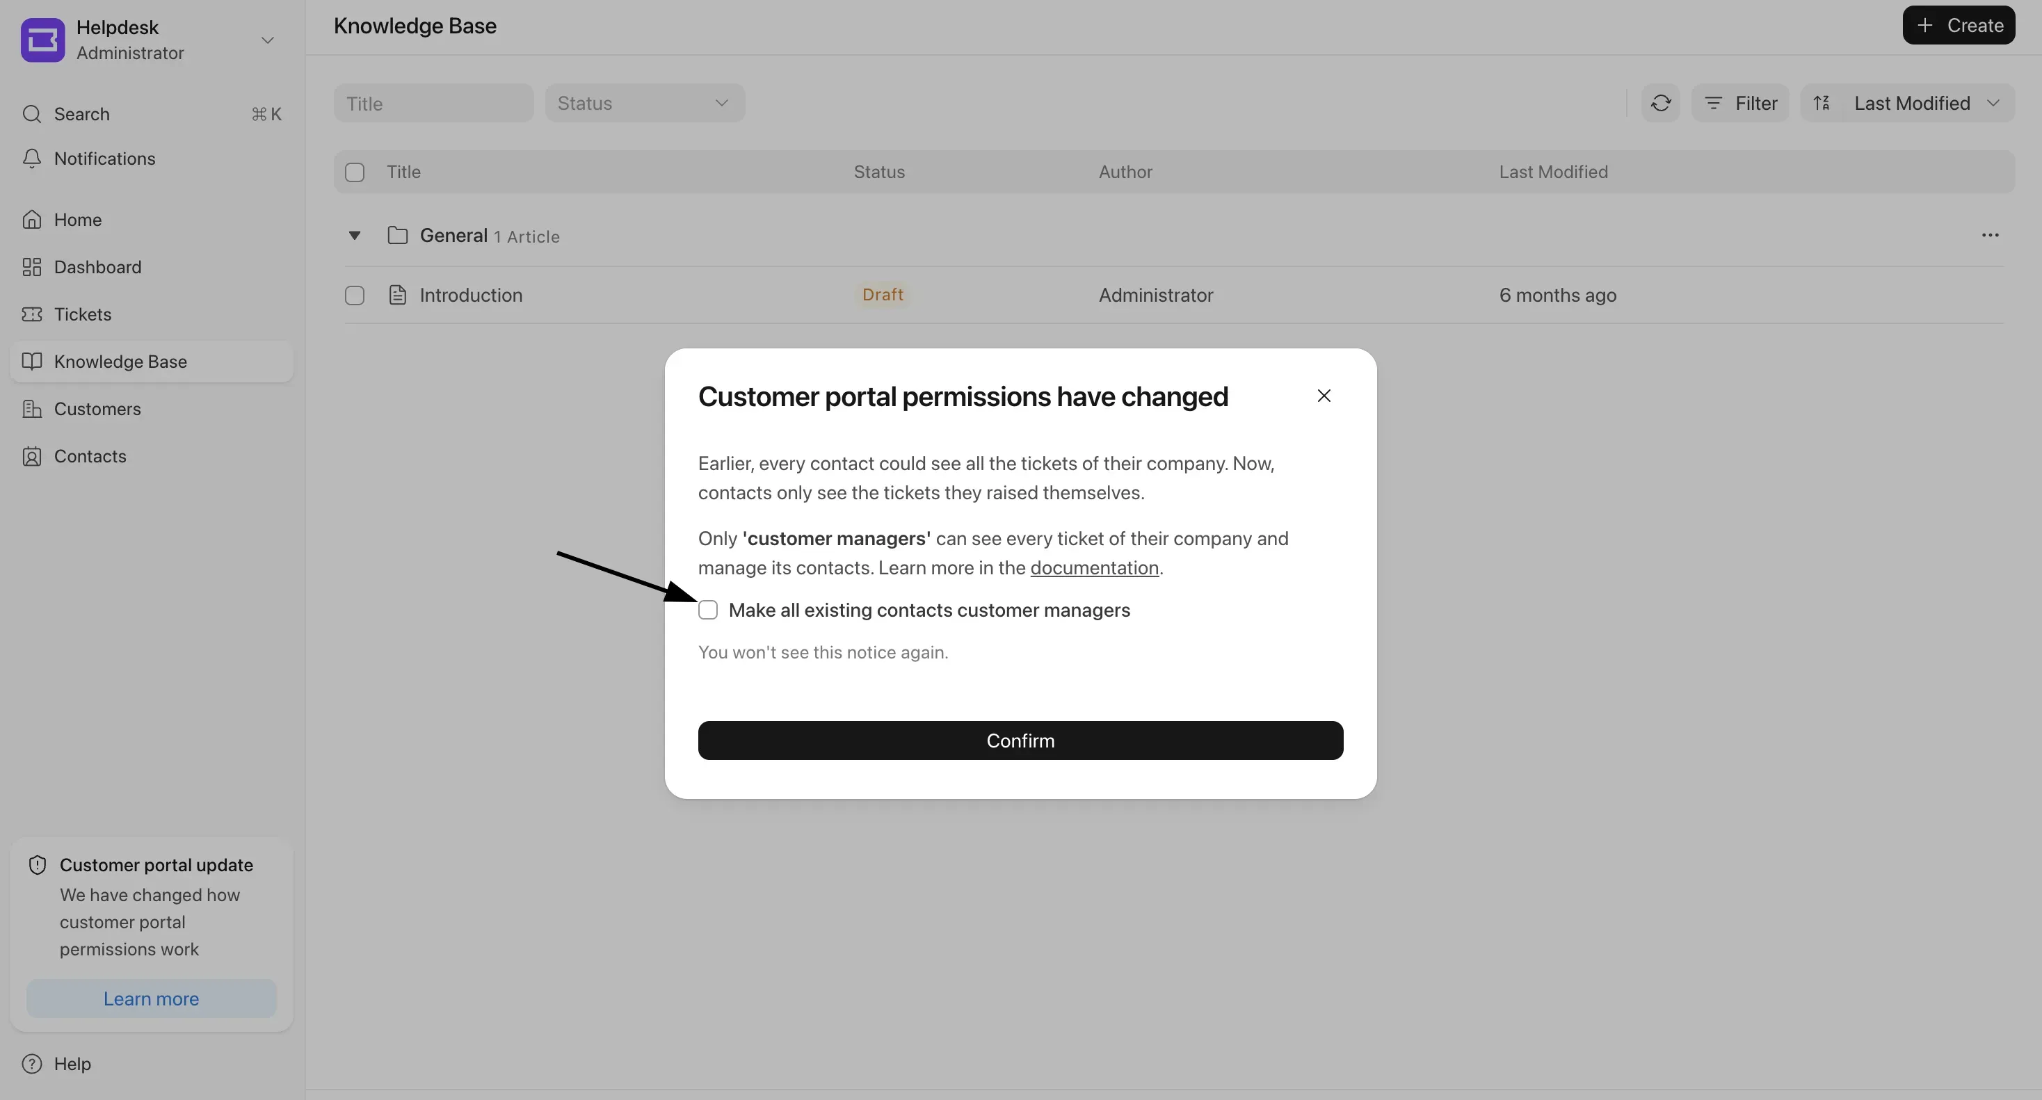Viewport: 2042px width, 1100px height.
Task: Click the Helpdesk logo icon
Action: [x=43, y=40]
